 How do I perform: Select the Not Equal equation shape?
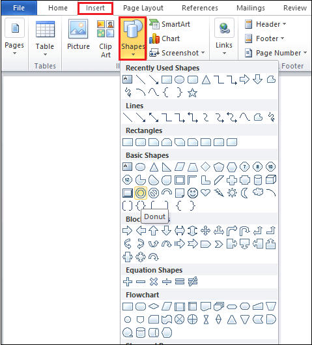[193, 282]
